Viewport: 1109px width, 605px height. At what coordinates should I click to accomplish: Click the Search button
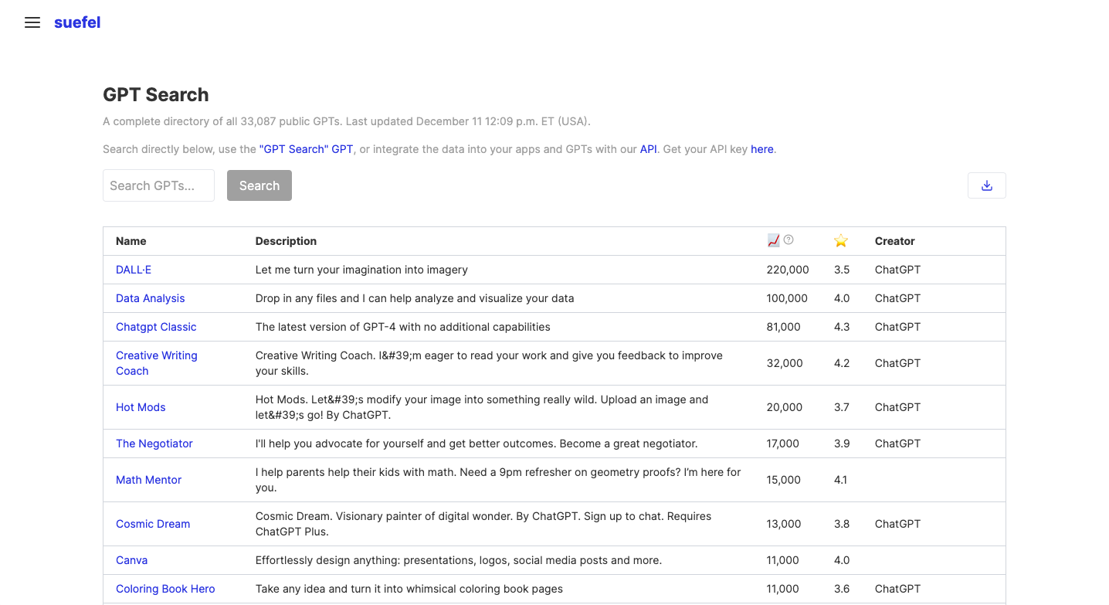coord(259,185)
